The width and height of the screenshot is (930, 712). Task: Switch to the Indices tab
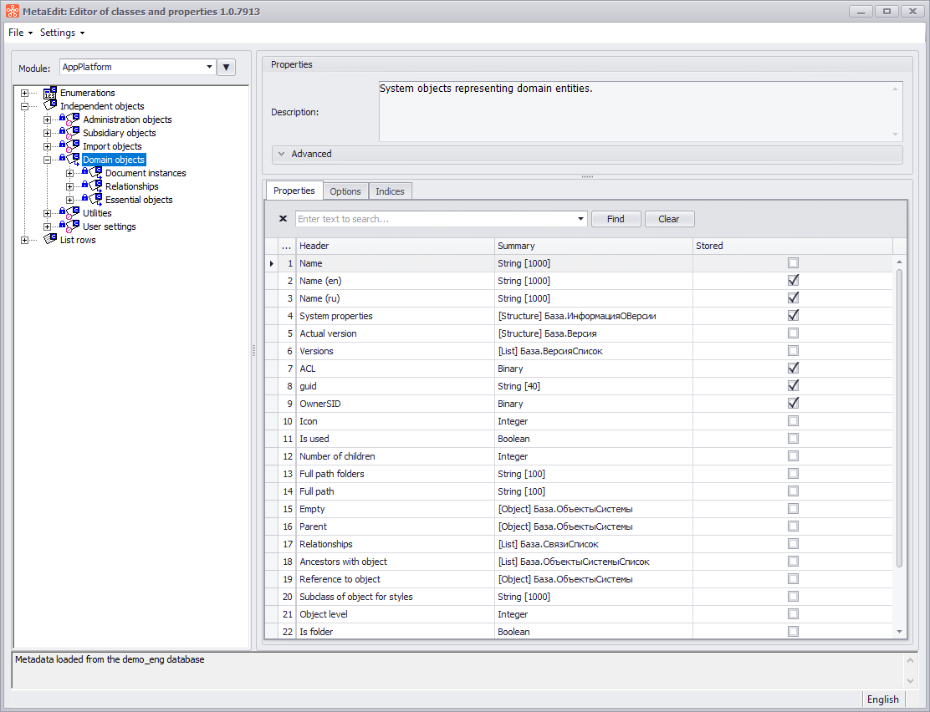[390, 191]
